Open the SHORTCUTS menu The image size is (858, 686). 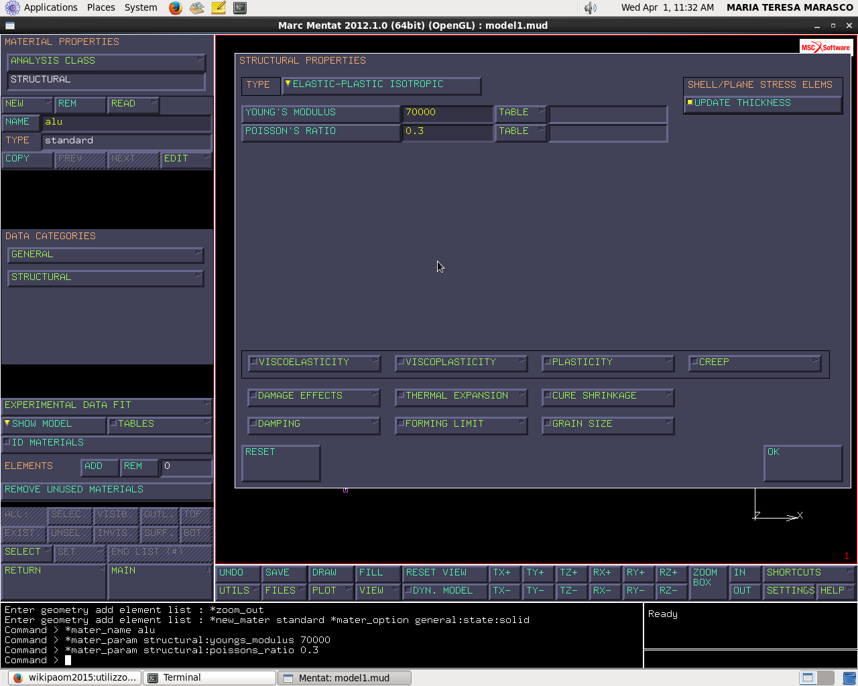(809, 573)
